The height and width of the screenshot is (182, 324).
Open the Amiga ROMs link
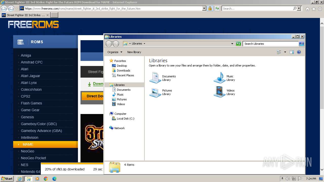pyautogui.click(x=26, y=55)
